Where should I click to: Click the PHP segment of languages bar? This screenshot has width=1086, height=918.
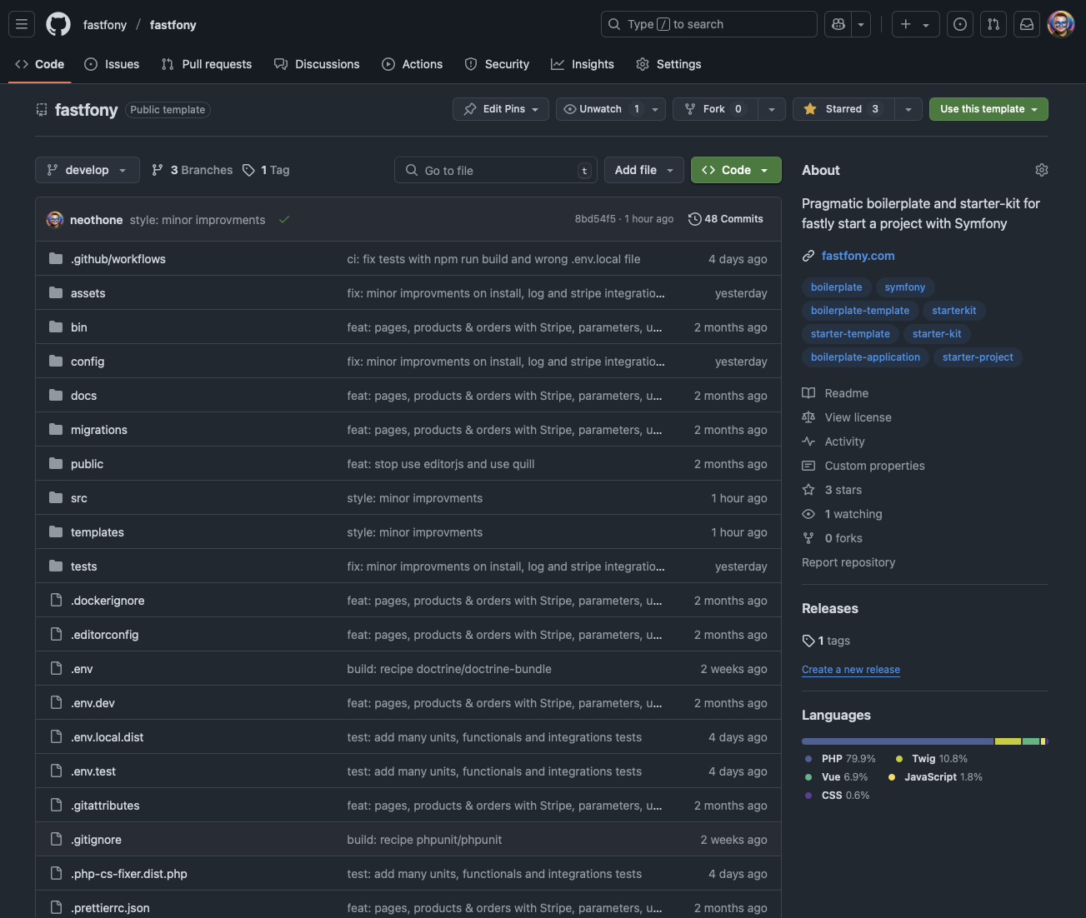(x=898, y=741)
